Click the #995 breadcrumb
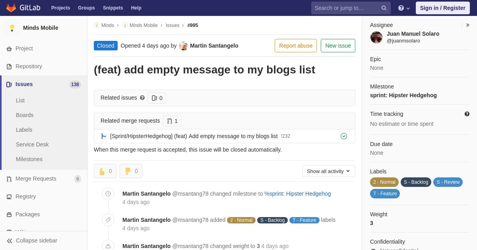Image resolution: width=477 pixels, height=250 pixels. tap(193, 25)
